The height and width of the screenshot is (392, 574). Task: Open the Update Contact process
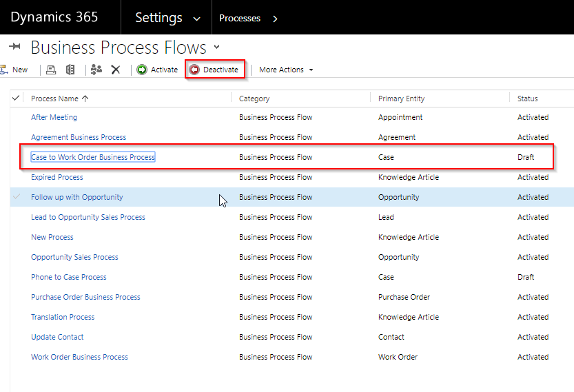(x=57, y=337)
